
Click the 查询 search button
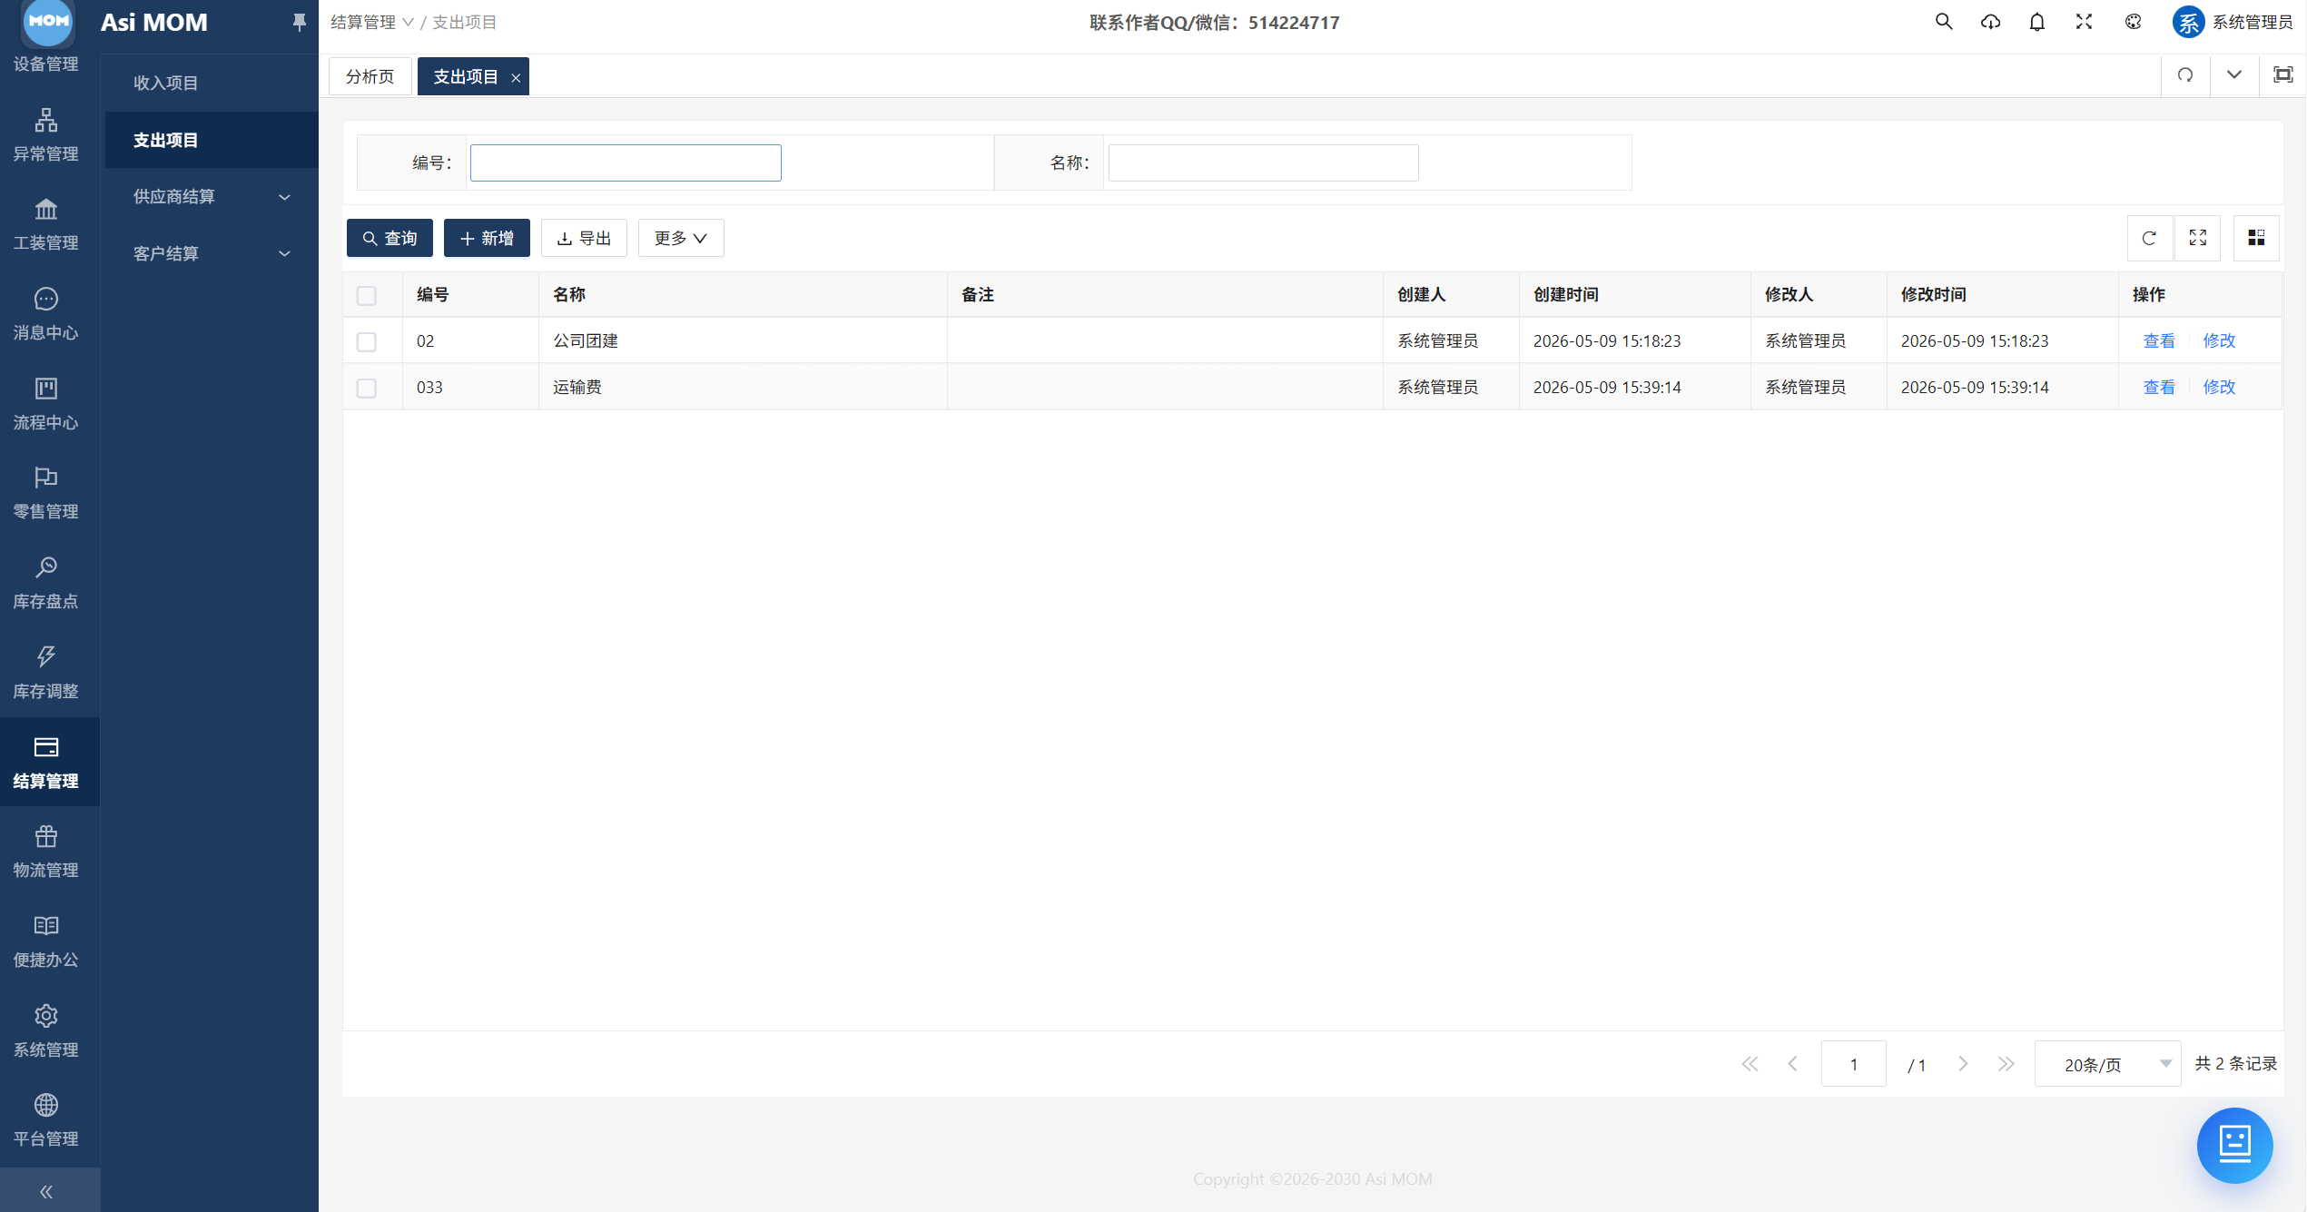[389, 238]
